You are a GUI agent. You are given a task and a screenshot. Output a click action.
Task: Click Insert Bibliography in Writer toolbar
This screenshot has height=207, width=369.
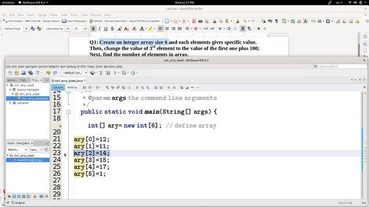coord(74,21)
